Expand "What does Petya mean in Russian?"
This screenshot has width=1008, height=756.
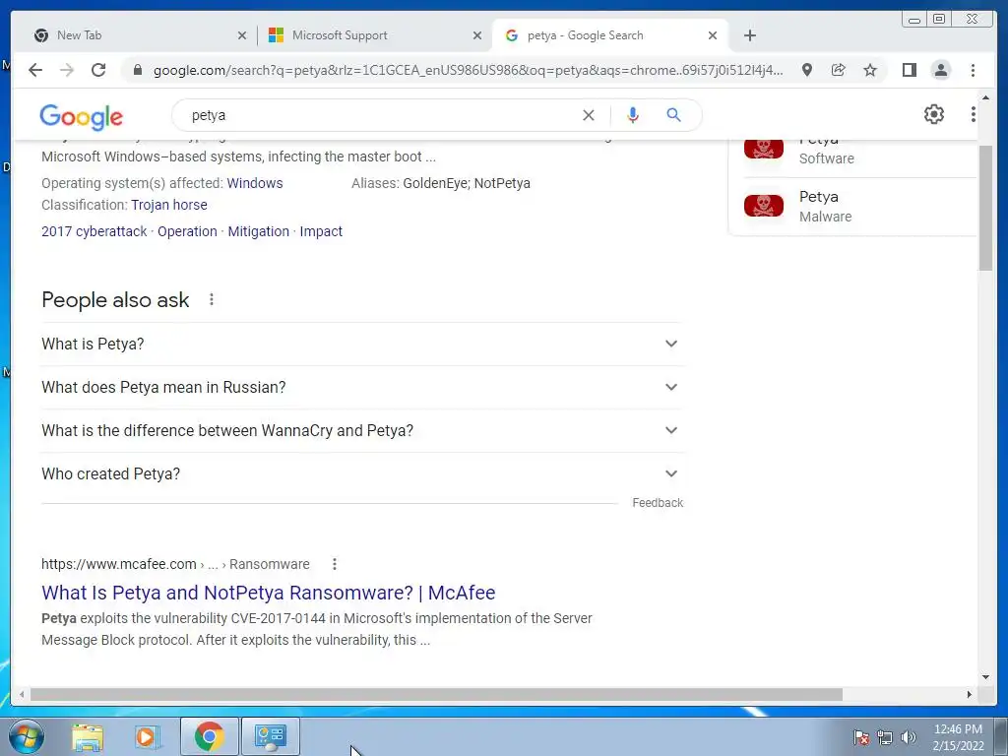click(362, 387)
